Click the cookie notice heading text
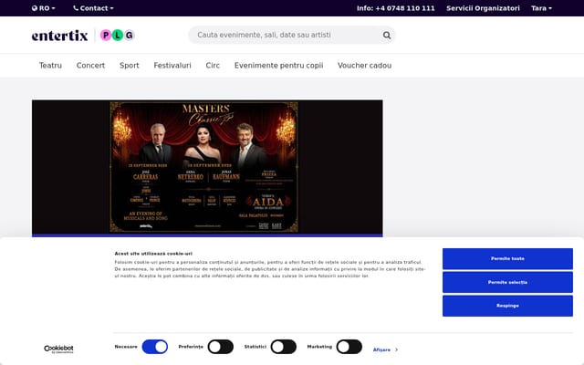This screenshot has width=584, height=365. (x=153, y=254)
